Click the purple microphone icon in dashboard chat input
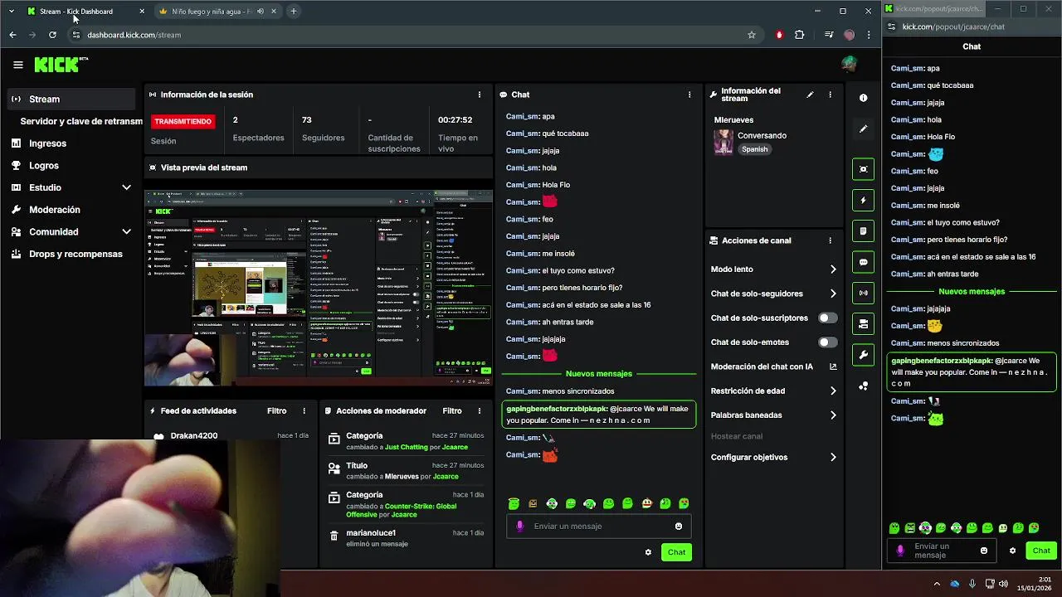Image resolution: width=1062 pixels, height=597 pixels. click(519, 526)
